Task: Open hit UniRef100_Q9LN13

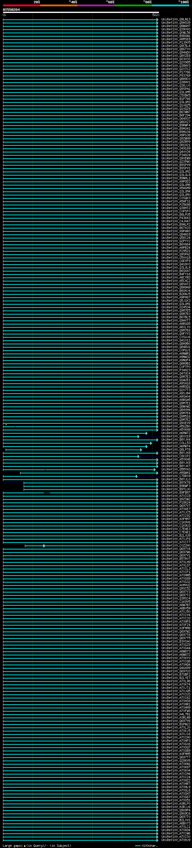Action: click(x=175, y=20)
